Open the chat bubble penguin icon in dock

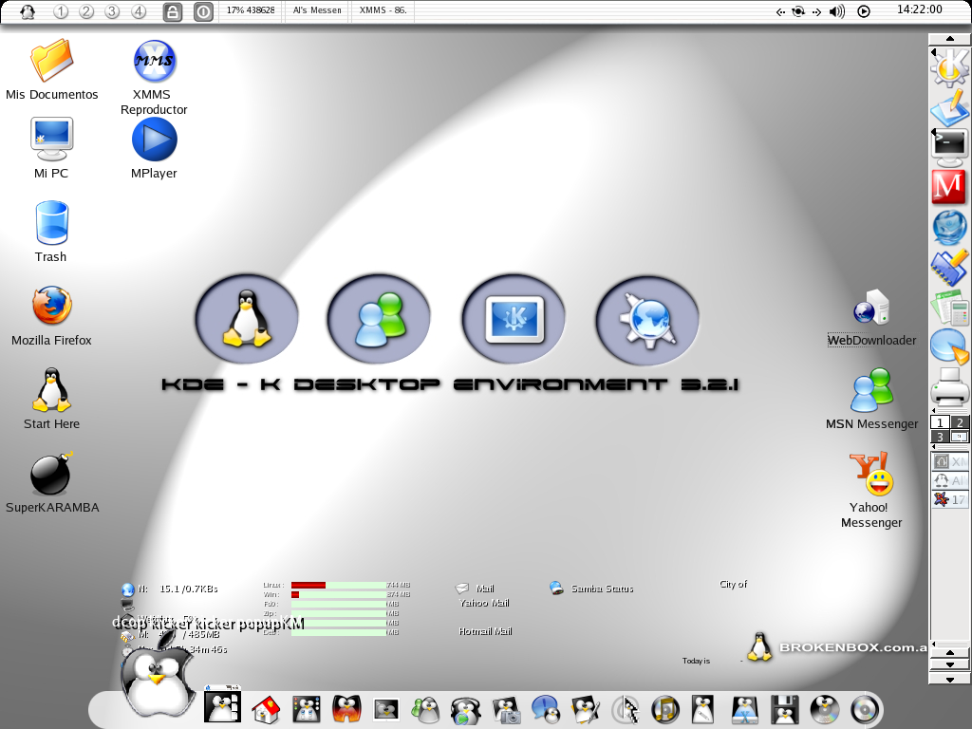pos(546,710)
